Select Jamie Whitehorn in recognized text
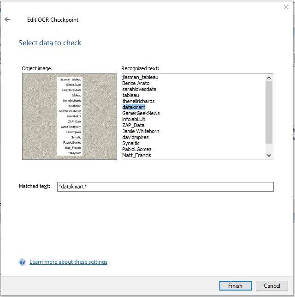The image size is (295, 297). [x=141, y=131]
